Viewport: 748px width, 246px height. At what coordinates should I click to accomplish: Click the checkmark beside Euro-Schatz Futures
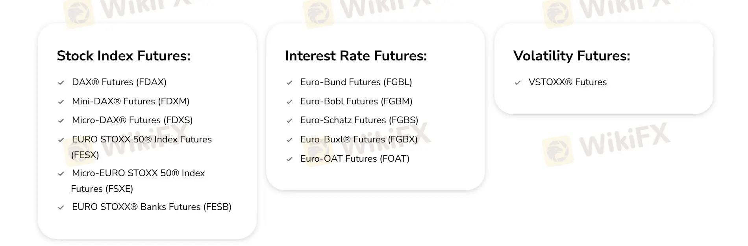289,121
